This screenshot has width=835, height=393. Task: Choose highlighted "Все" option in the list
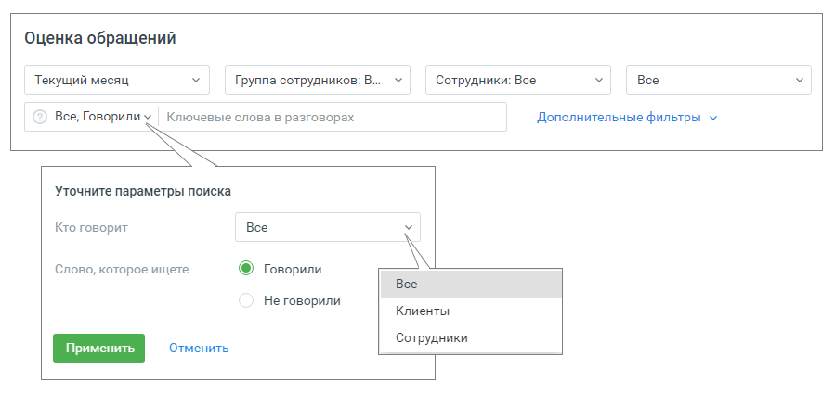(x=407, y=284)
